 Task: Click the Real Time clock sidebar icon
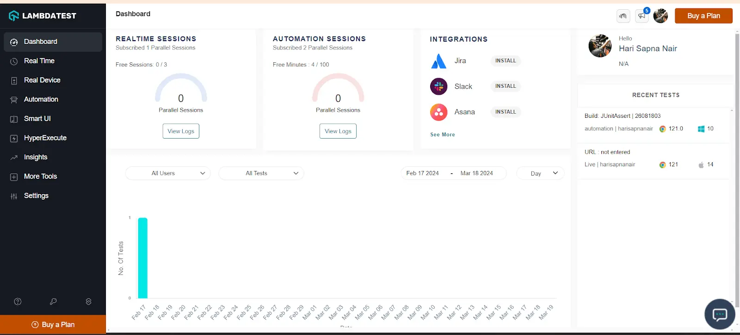tap(14, 61)
